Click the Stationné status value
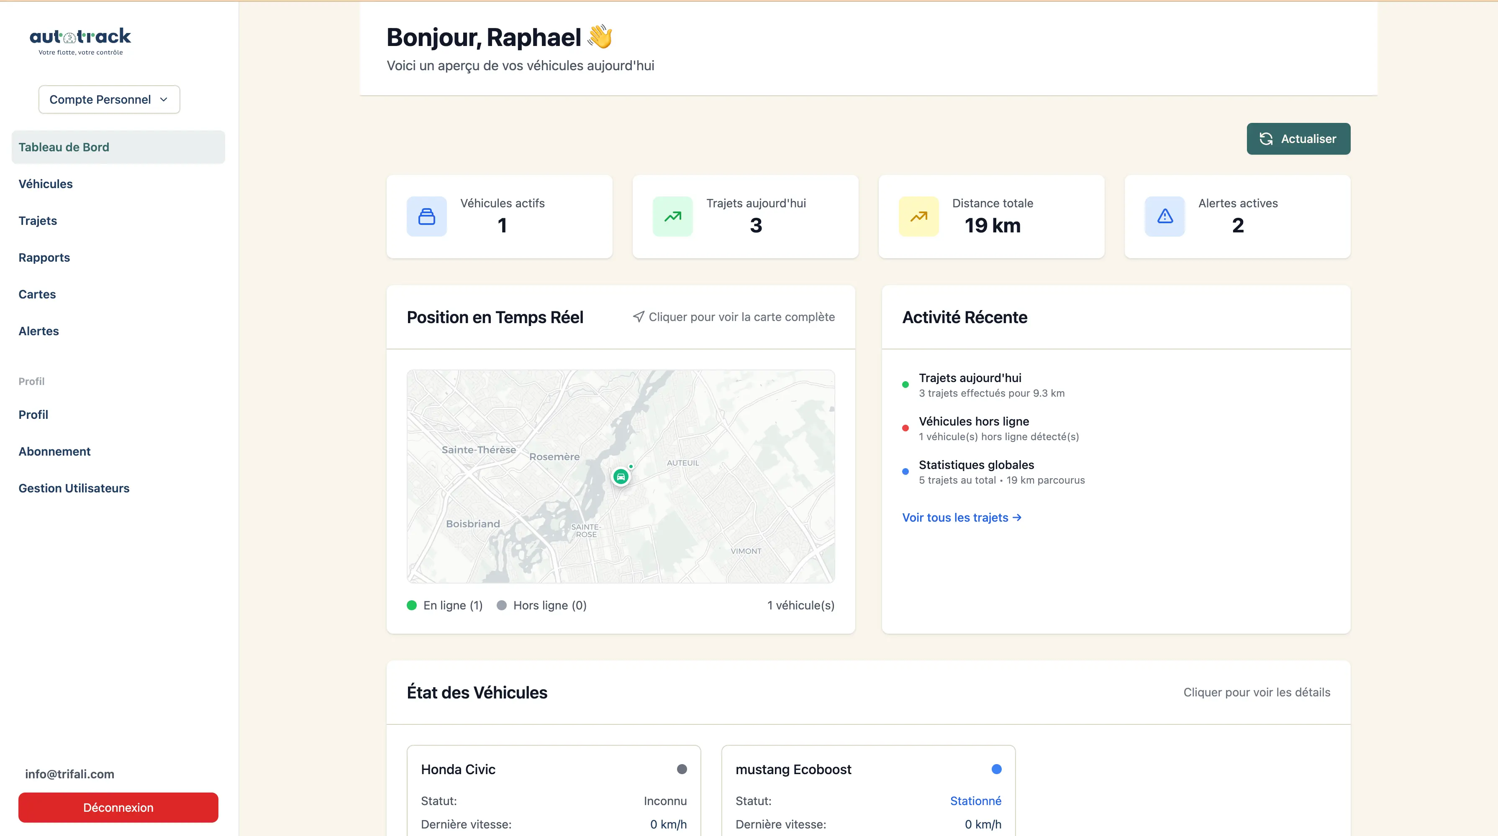1498x836 pixels. (x=975, y=800)
